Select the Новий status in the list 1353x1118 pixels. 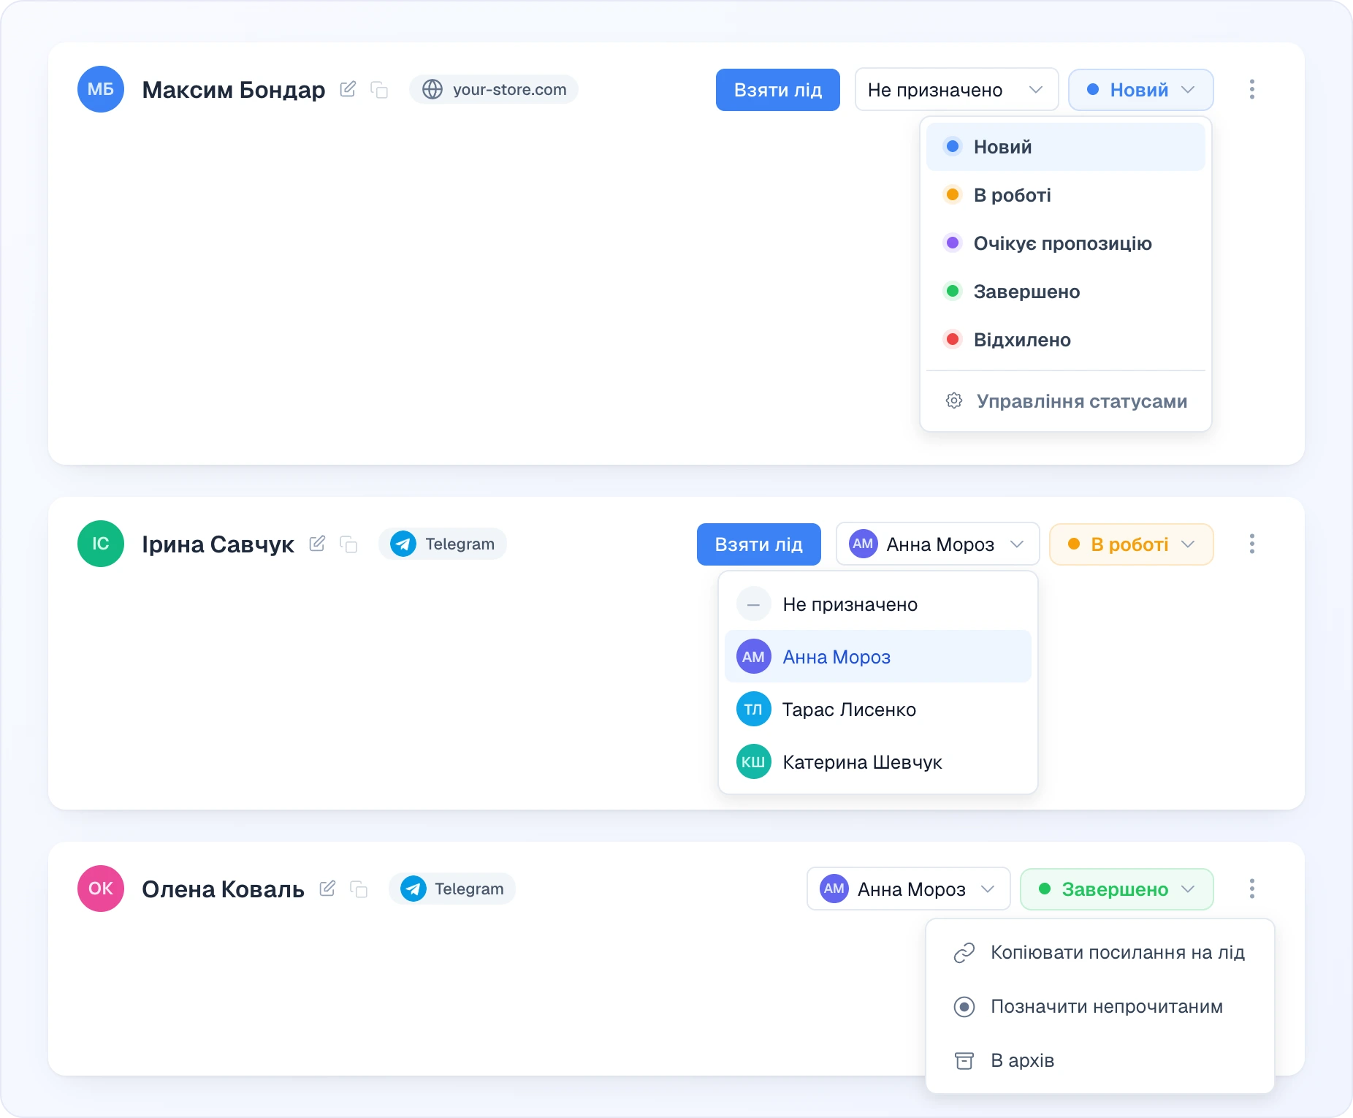tap(1066, 147)
